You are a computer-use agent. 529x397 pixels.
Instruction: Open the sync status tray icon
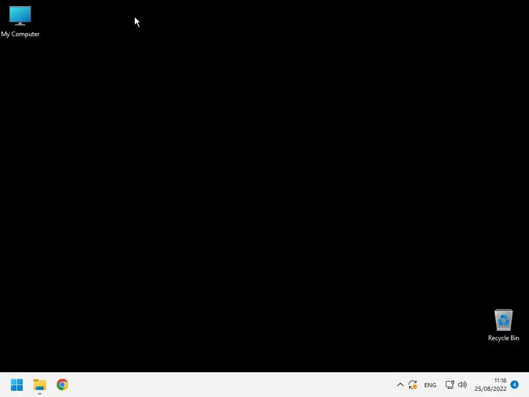[413, 385]
